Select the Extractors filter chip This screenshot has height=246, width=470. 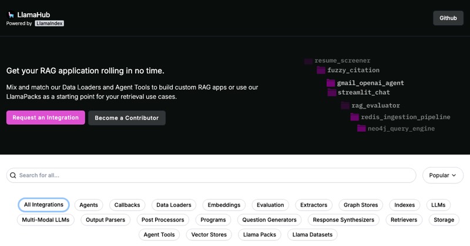(314, 205)
